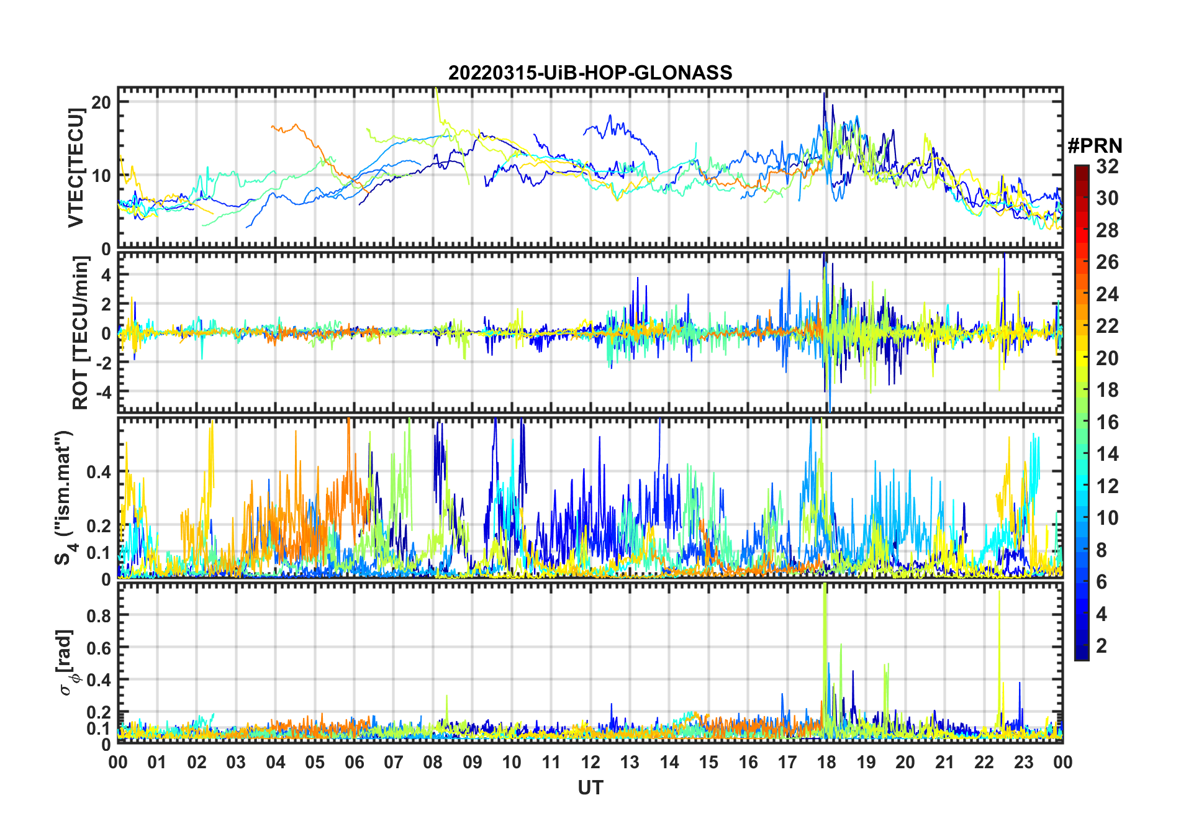
Task: Click the UT axis hour label "05"
Action: [315, 762]
